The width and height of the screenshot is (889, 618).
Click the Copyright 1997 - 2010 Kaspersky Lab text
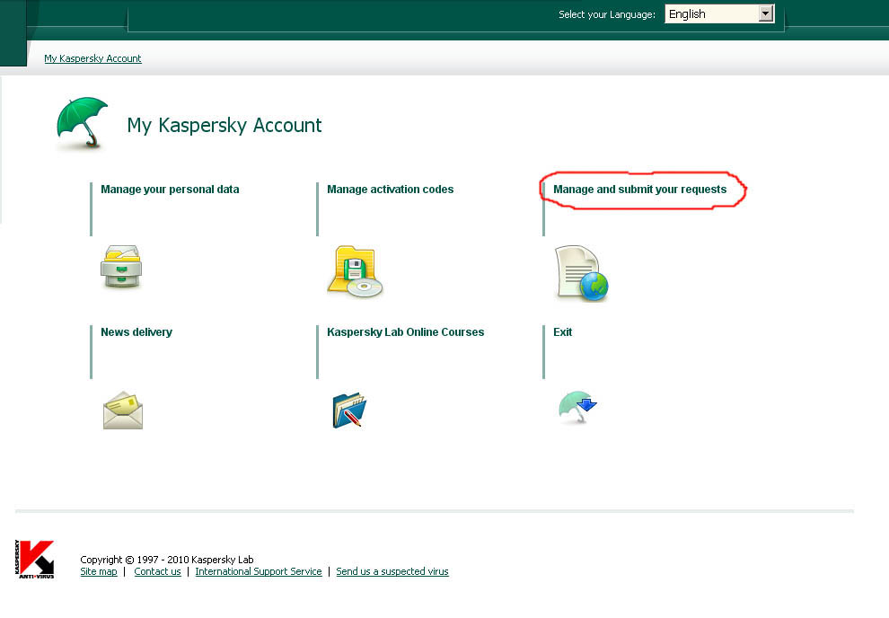tap(167, 560)
